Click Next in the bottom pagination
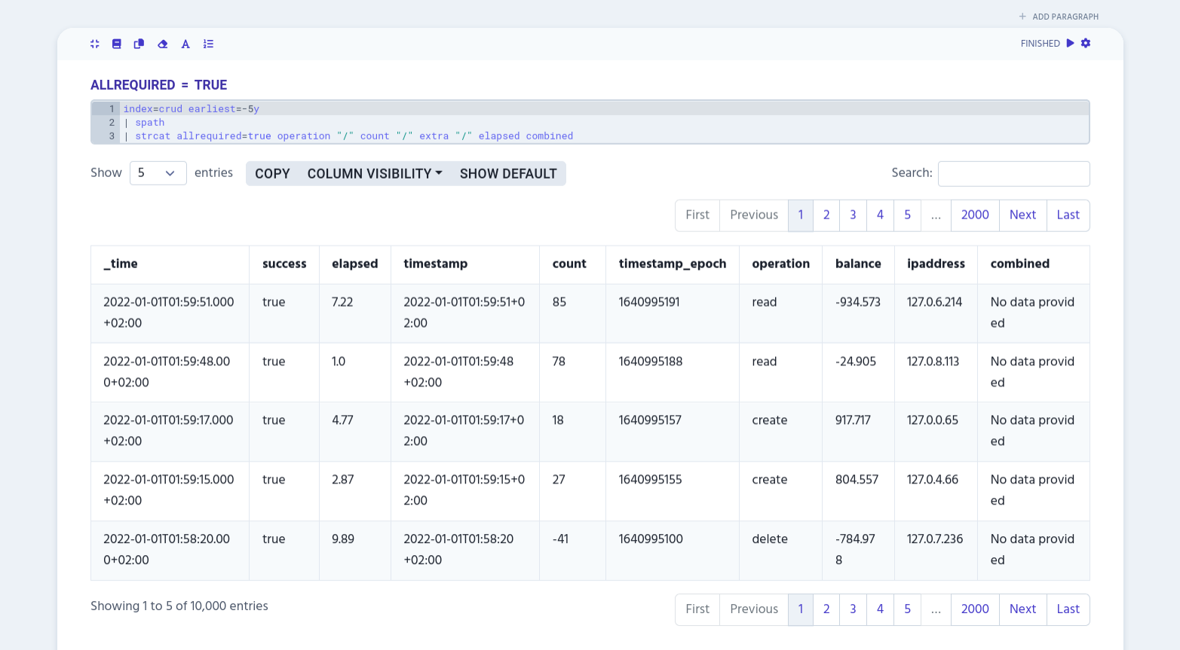The image size is (1180, 650). pyautogui.click(x=1022, y=609)
